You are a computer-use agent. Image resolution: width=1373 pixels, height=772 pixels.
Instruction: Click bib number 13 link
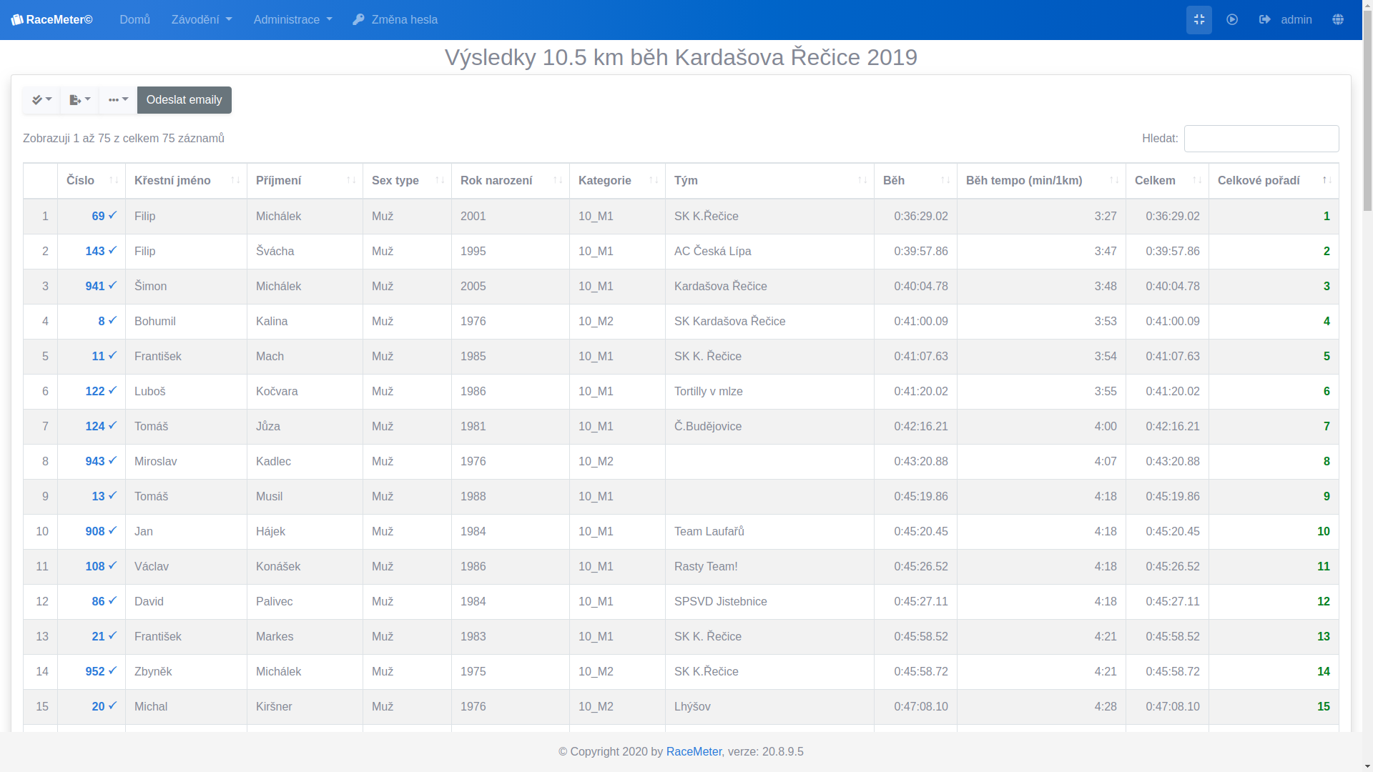click(104, 496)
